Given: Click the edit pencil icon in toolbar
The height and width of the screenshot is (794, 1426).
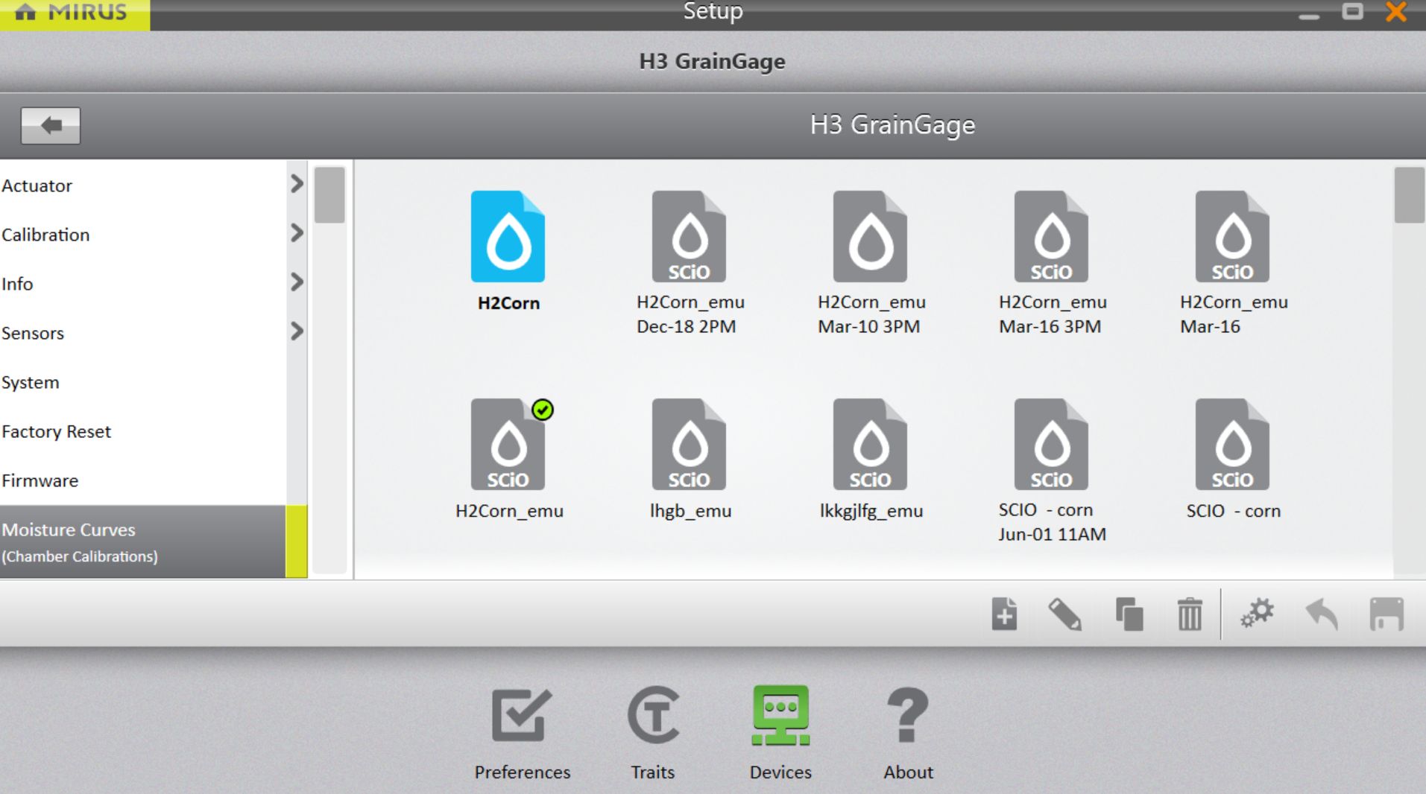Looking at the screenshot, I should [x=1065, y=614].
